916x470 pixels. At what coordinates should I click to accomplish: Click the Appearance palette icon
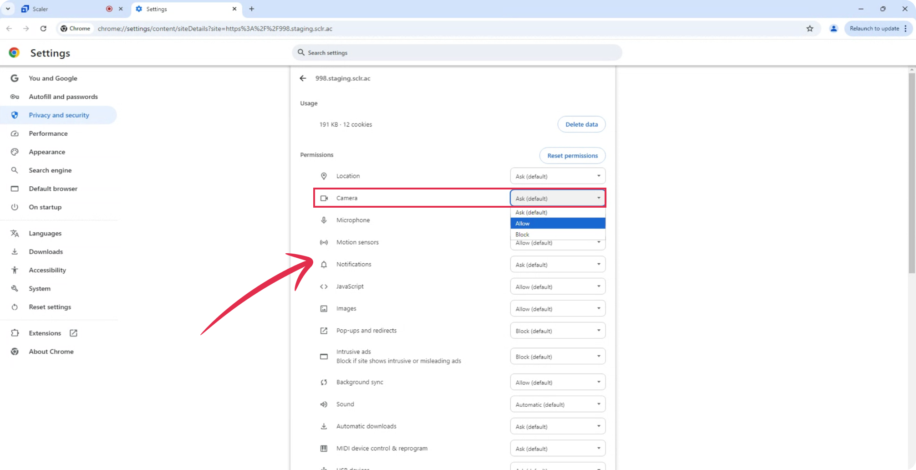tap(15, 152)
